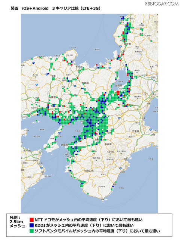Click the green SoftBank Mobile legend swatch

click(31, 231)
